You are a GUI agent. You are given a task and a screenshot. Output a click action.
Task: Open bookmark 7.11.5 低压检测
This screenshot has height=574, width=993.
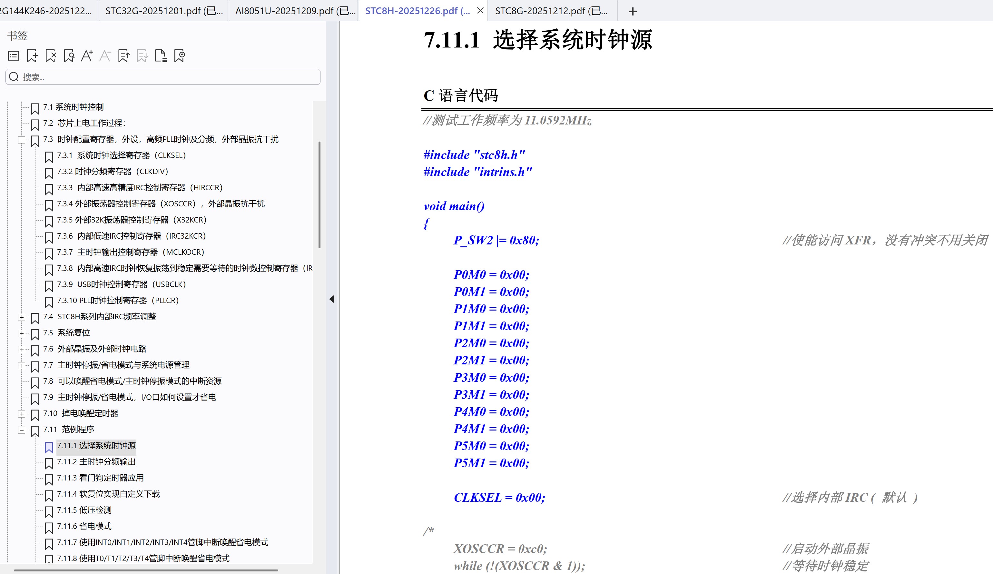[x=84, y=511]
